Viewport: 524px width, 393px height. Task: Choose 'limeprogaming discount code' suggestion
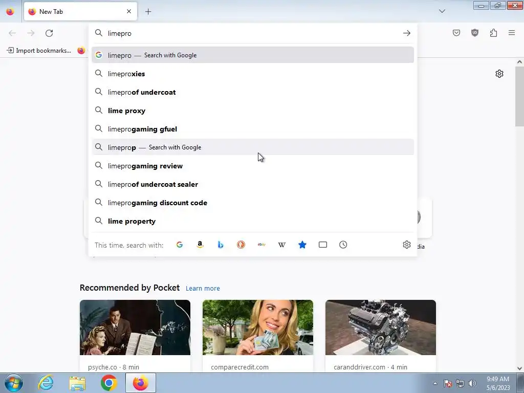pos(253,203)
